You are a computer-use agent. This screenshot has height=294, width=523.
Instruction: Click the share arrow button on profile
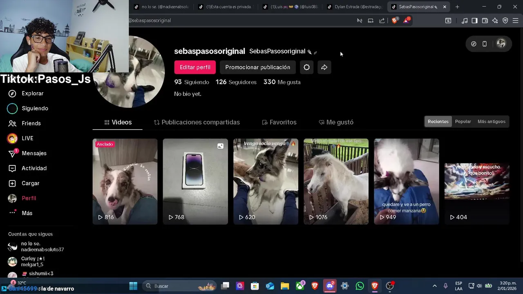click(324, 67)
